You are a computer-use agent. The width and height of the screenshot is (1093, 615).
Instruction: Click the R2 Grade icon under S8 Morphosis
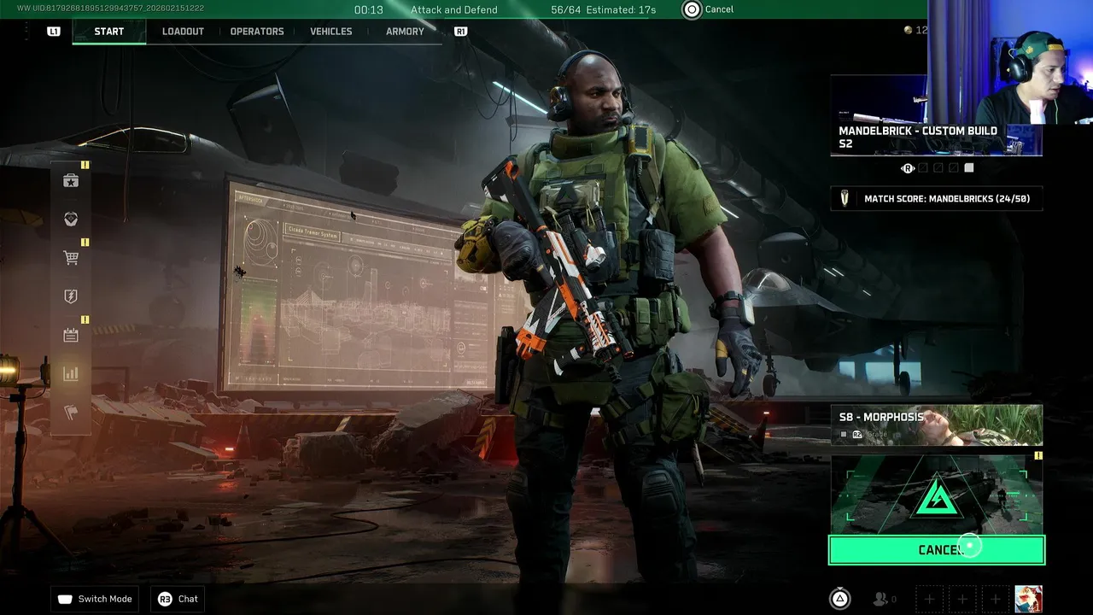pyautogui.click(x=857, y=435)
